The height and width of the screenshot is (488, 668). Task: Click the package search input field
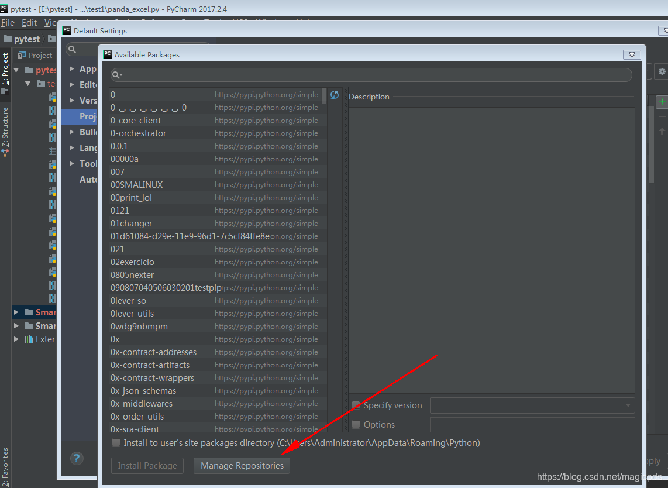coord(371,75)
